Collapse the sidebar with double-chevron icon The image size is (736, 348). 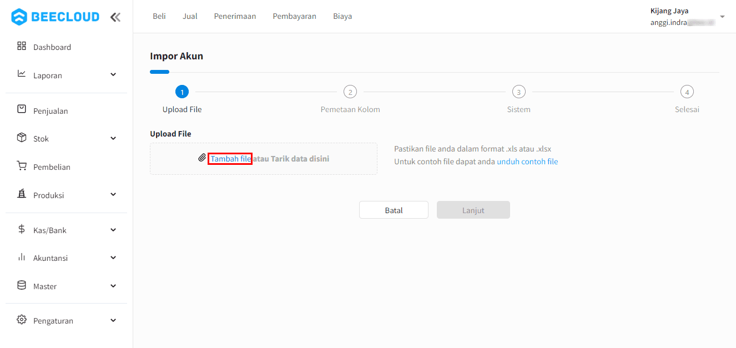point(115,17)
